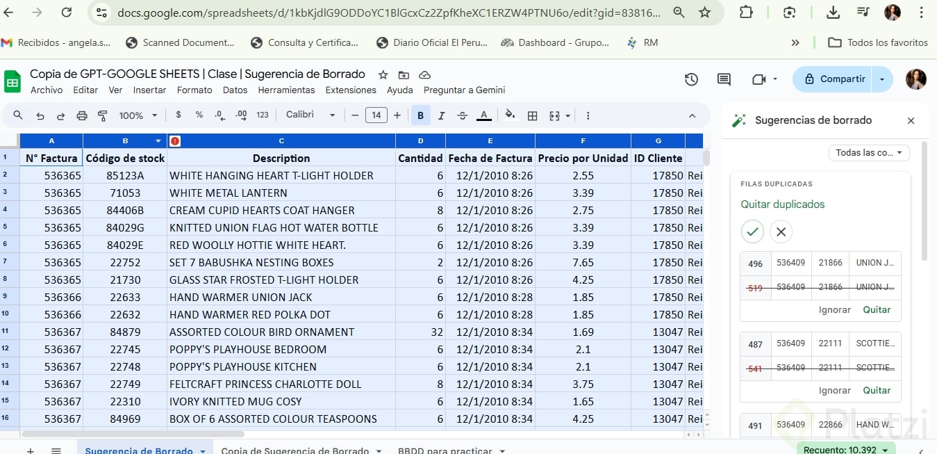
Task: Click the font size input field
Action: 376,115
